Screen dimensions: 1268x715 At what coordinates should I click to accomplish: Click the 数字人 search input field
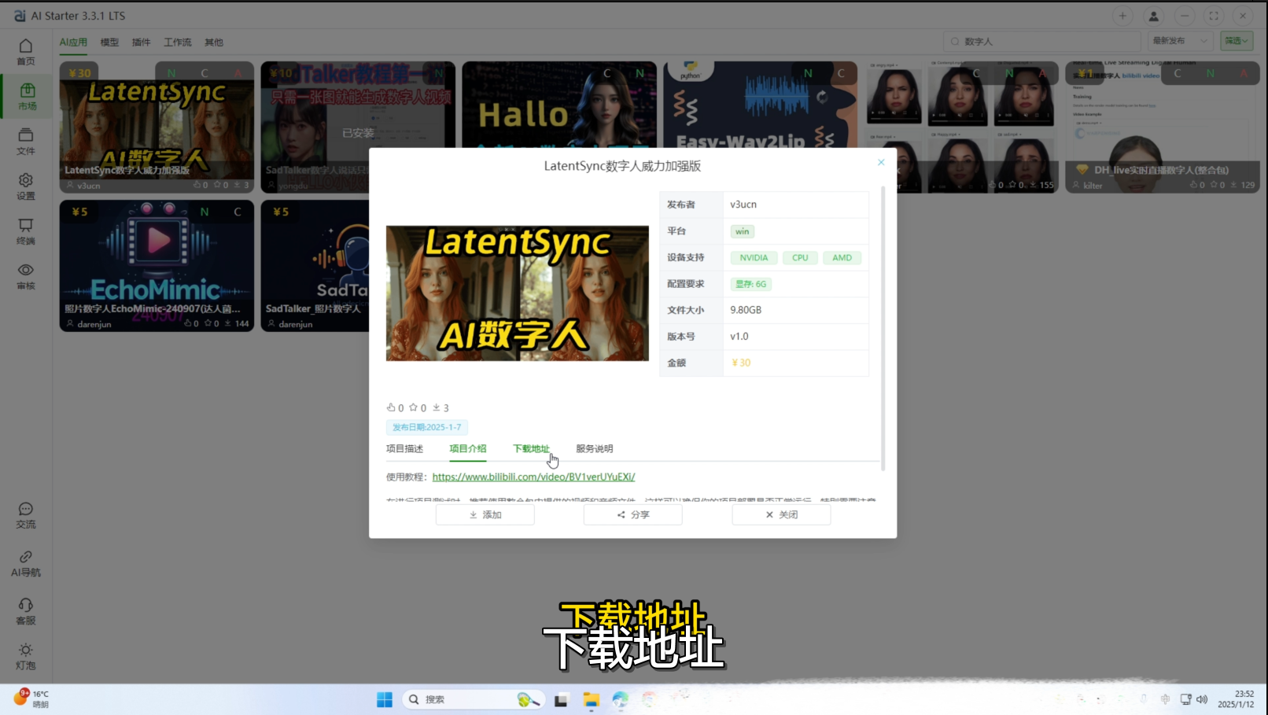[x=1041, y=41]
